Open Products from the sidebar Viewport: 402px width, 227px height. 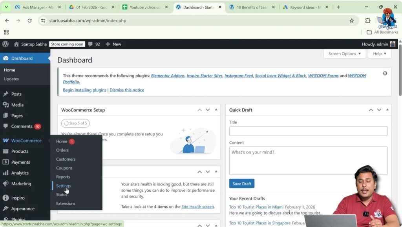pos(22,151)
